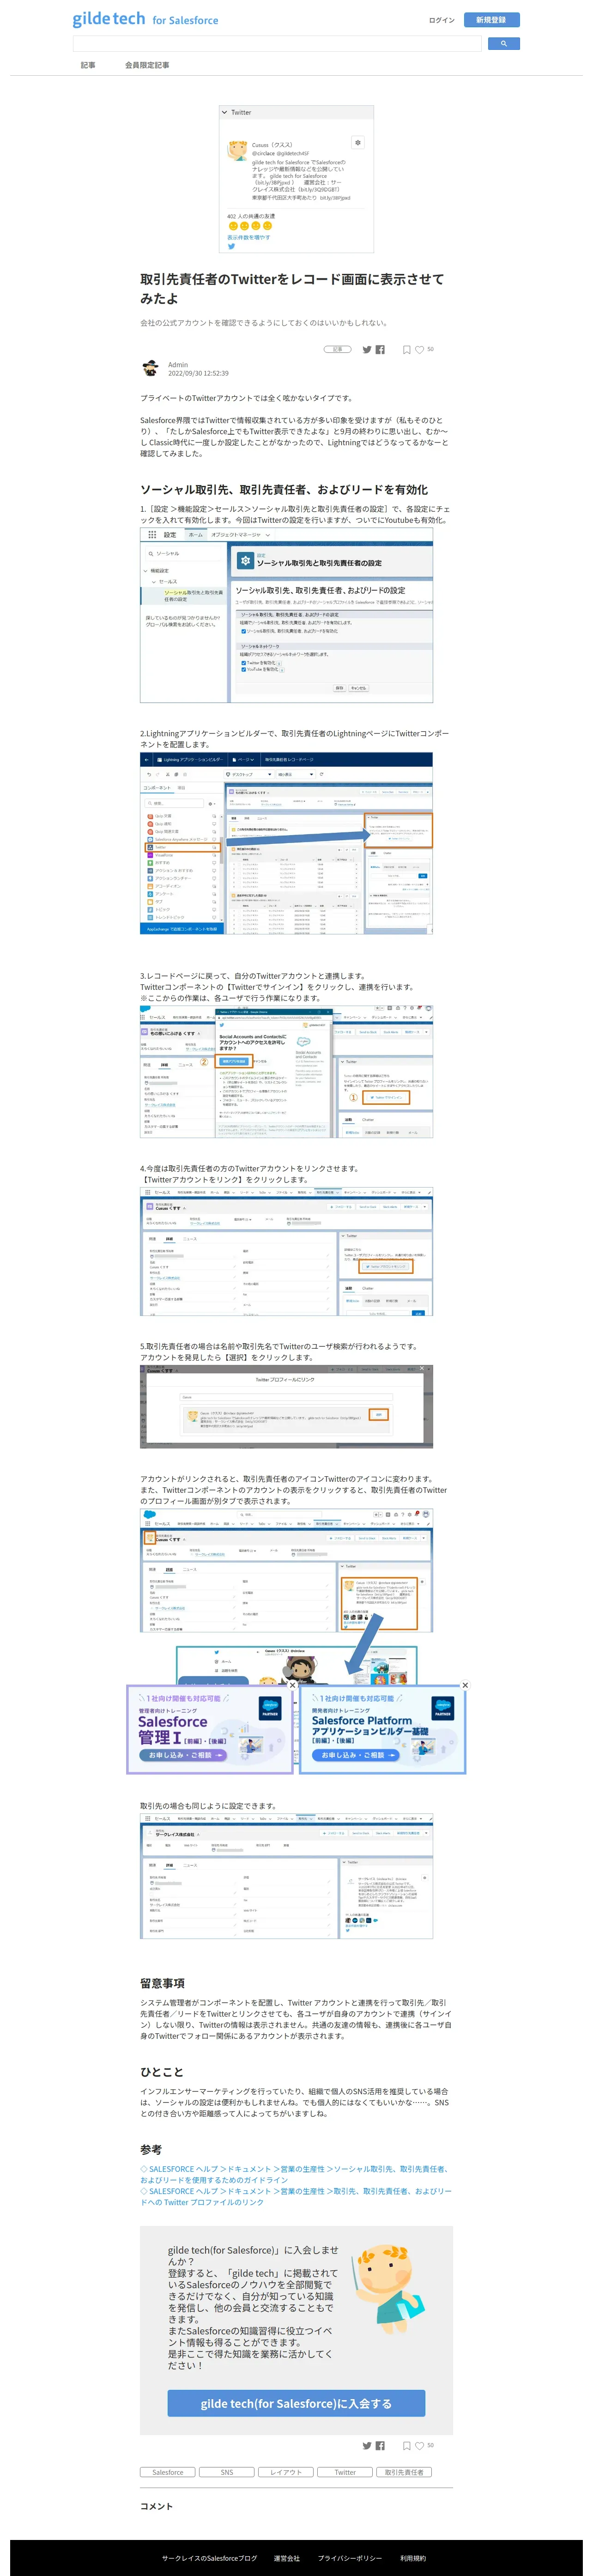Close the Salesforce 管理Ⅰ training ad
This screenshot has height=2576, width=593.
(292, 1685)
